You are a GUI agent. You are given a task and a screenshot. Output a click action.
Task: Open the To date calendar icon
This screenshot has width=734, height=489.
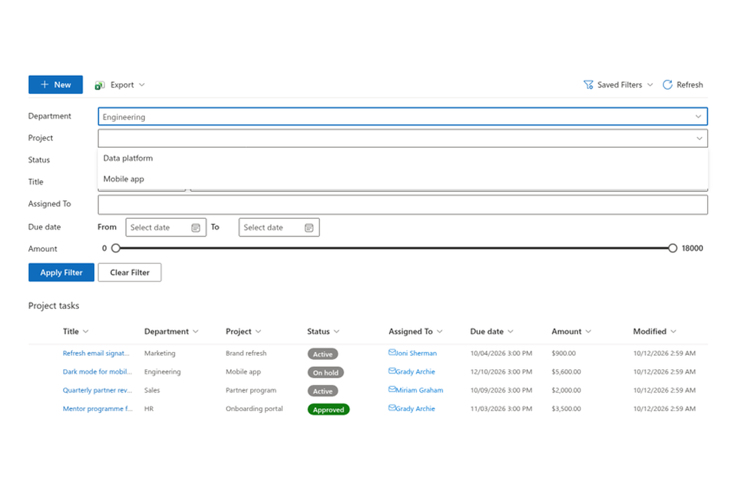pos(309,227)
